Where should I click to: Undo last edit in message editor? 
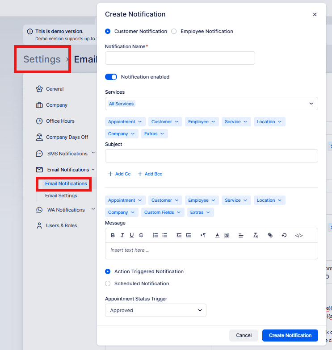(x=284, y=235)
